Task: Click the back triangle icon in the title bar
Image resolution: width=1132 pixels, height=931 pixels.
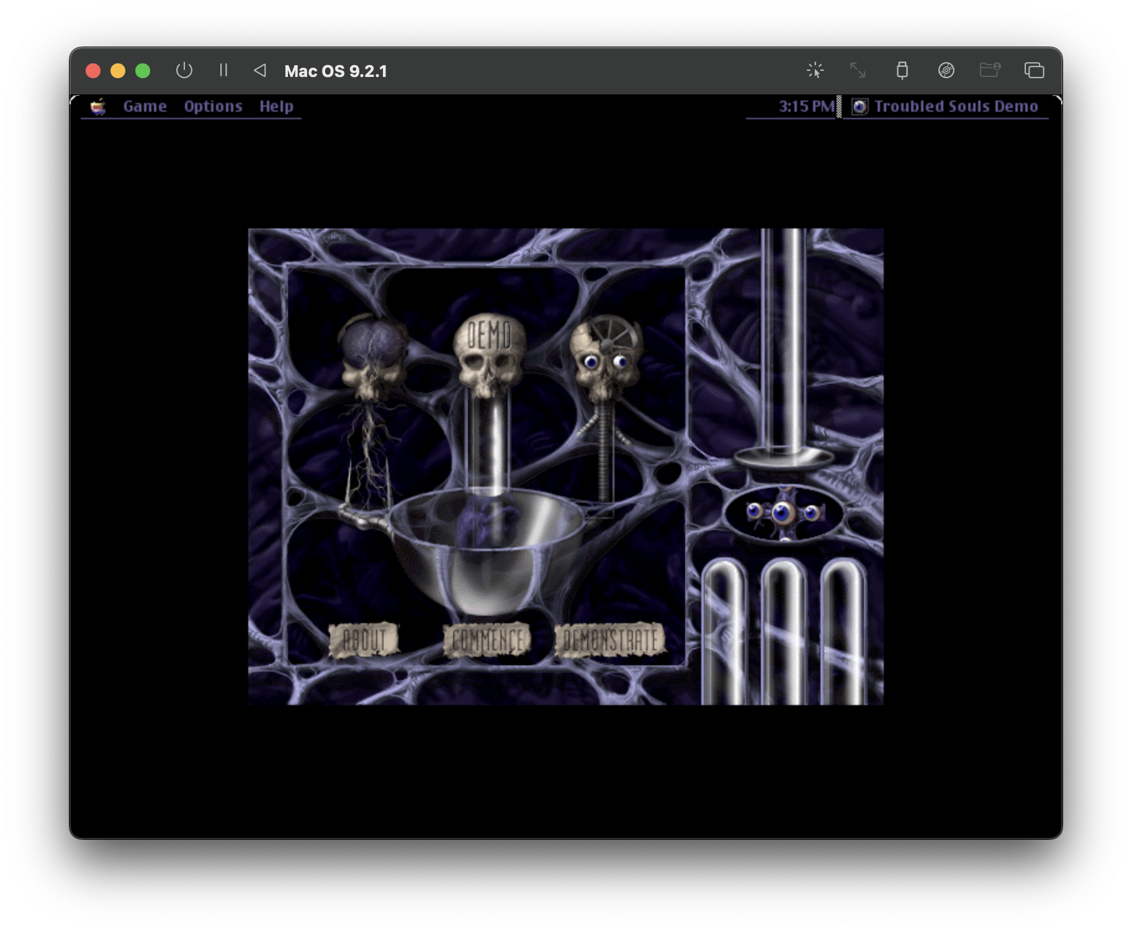Action: (260, 70)
